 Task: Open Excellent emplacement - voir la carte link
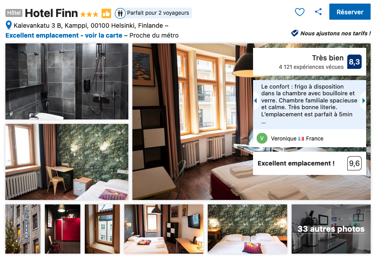click(x=64, y=35)
